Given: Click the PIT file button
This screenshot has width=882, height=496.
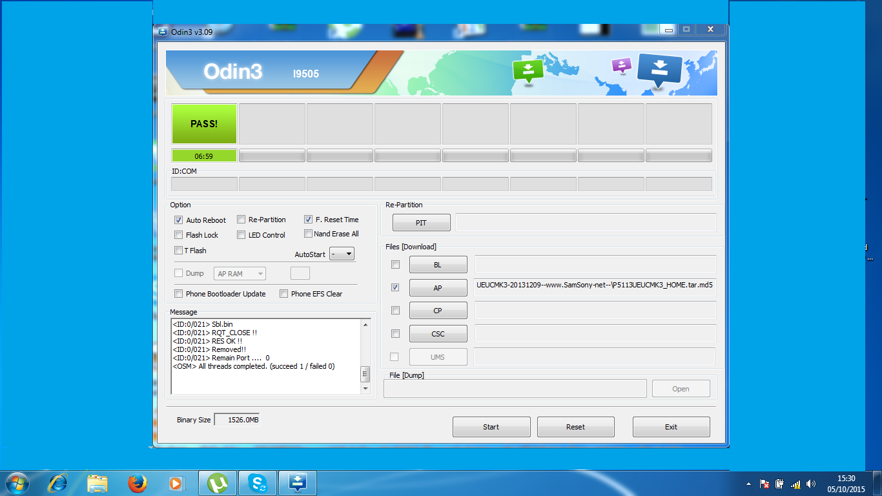Looking at the screenshot, I should click(421, 223).
